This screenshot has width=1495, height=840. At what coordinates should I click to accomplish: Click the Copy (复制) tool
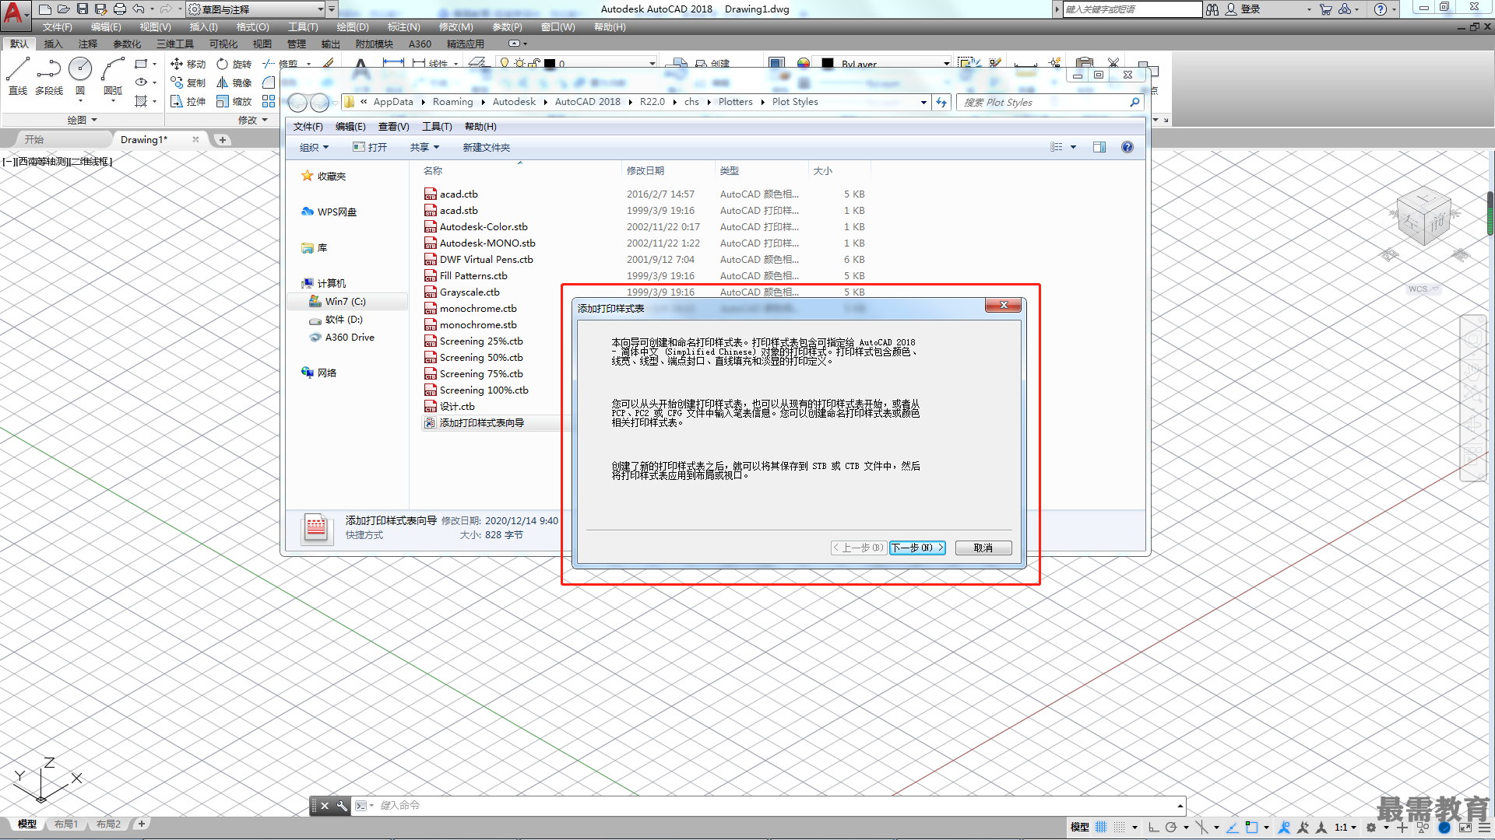188,82
